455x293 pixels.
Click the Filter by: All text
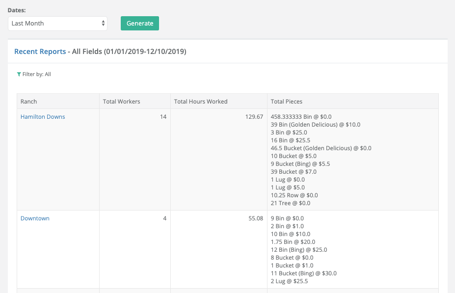tap(36, 74)
